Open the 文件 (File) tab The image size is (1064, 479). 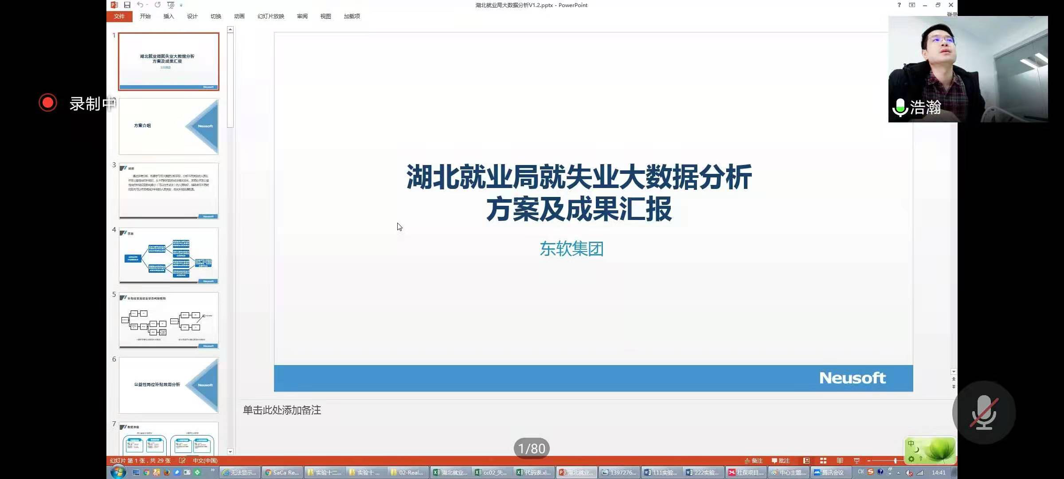coord(119,16)
